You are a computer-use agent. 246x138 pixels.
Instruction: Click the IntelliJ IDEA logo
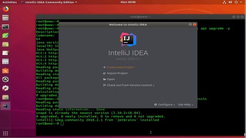tap(128, 39)
